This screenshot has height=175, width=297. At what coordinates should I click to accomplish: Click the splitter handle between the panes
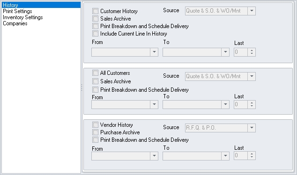pos(82,87)
